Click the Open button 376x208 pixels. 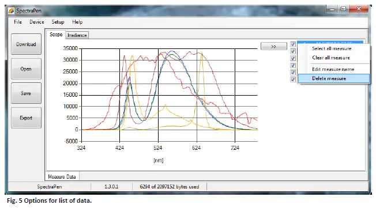click(x=26, y=69)
